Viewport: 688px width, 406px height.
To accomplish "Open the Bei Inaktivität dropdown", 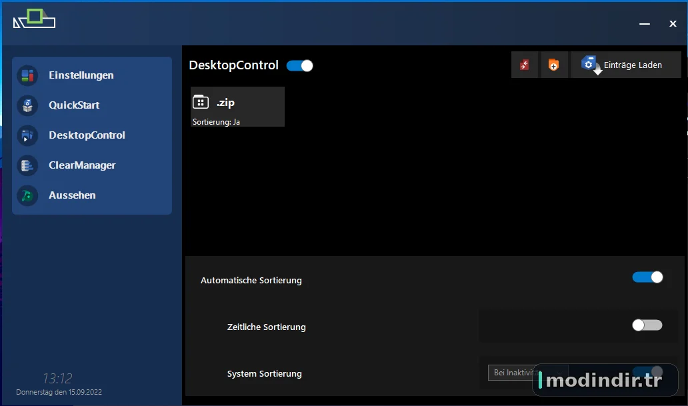I will pos(528,373).
